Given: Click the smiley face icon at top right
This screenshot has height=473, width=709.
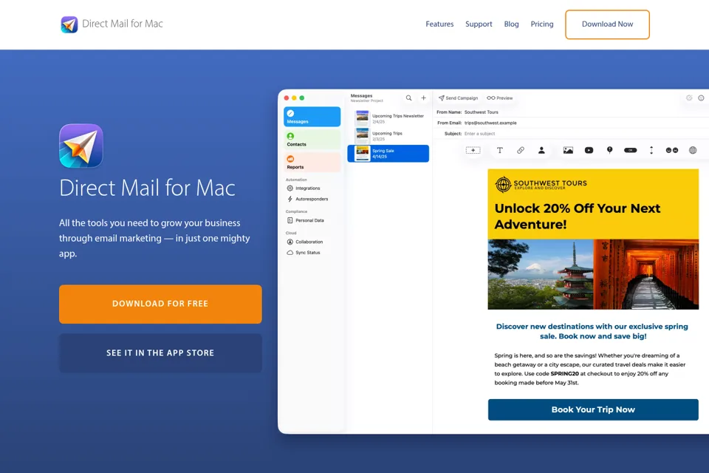Looking at the screenshot, I should coord(701,98).
